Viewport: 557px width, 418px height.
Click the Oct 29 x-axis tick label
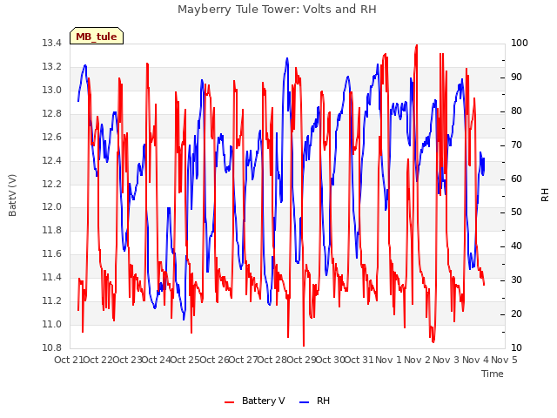click(x=301, y=360)
